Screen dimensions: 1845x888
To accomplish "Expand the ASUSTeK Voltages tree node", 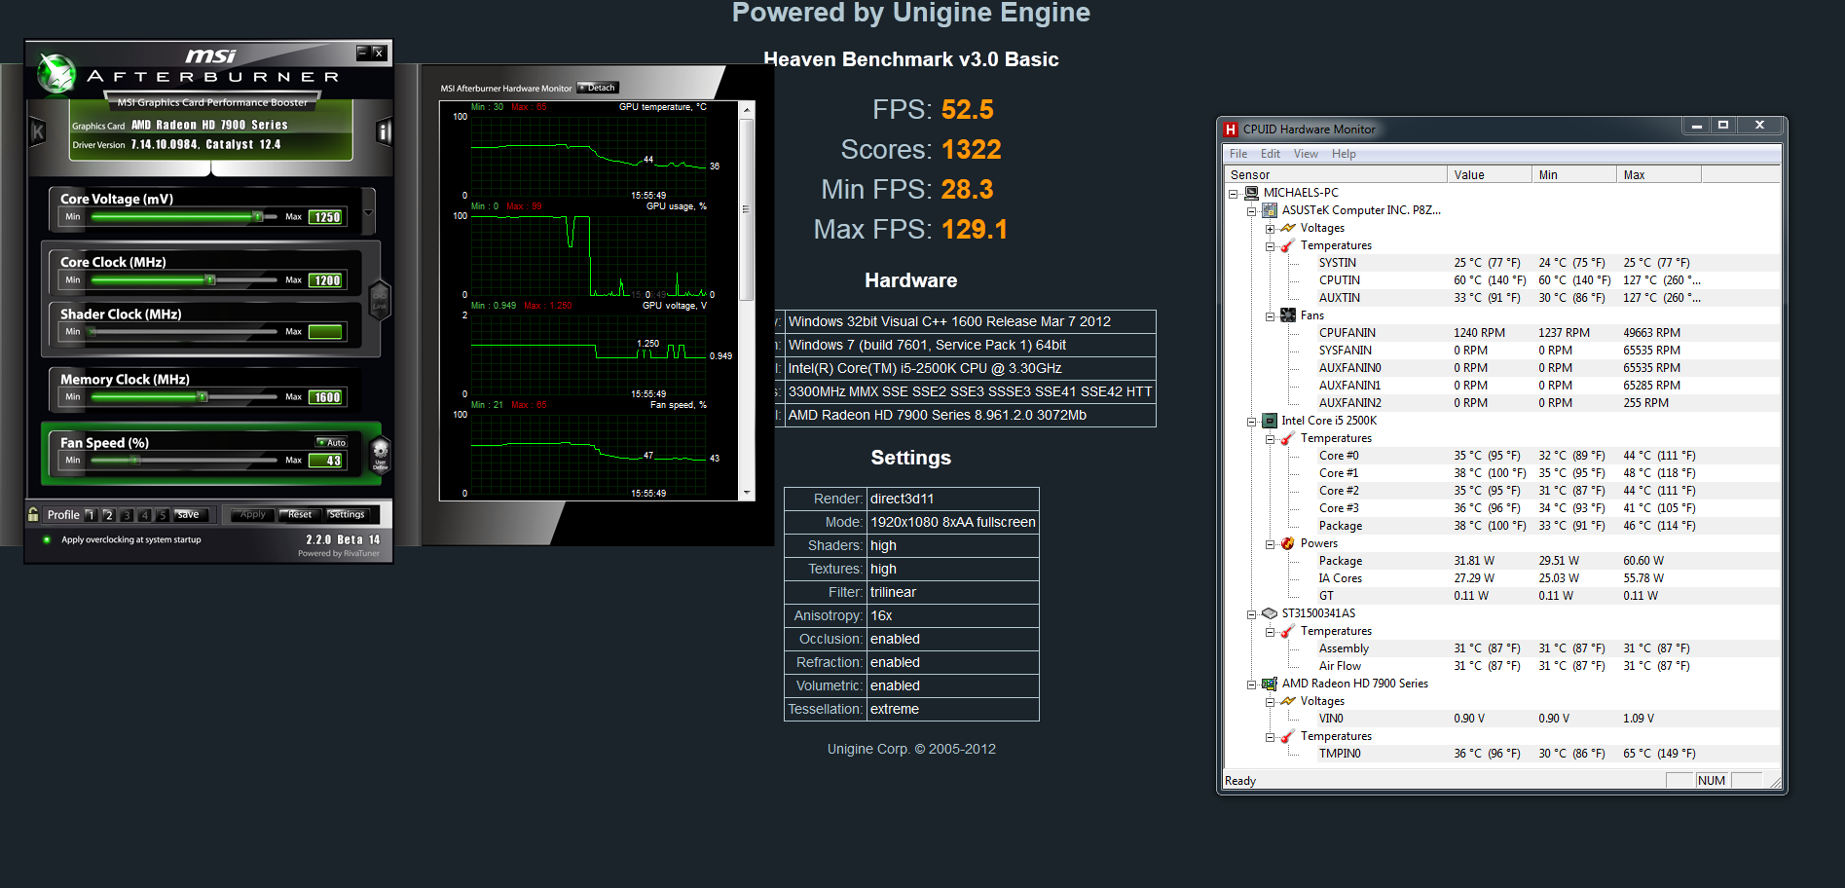I will click(x=1270, y=229).
